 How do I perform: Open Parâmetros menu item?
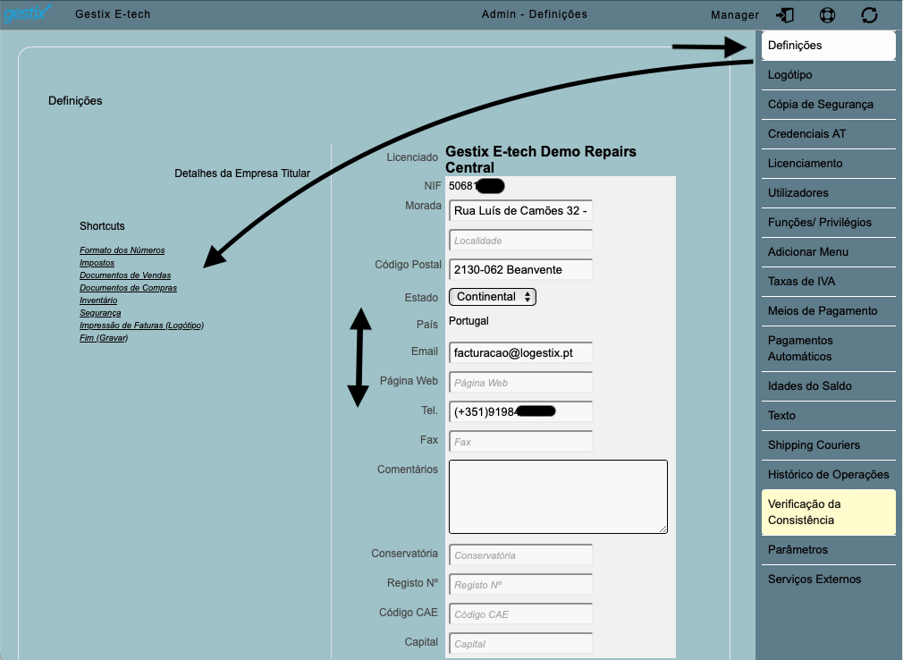point(828,549)
